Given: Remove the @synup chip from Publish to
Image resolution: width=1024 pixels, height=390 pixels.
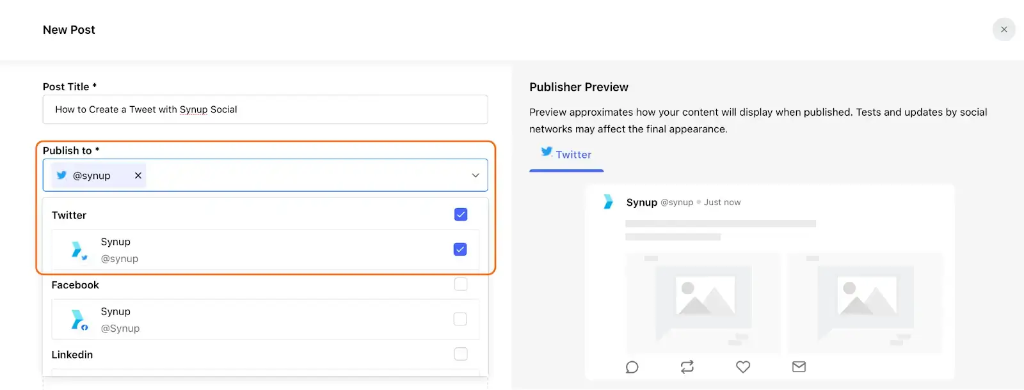Looking at the screenshot, I should pyautogui.click(x=138, y=175).
